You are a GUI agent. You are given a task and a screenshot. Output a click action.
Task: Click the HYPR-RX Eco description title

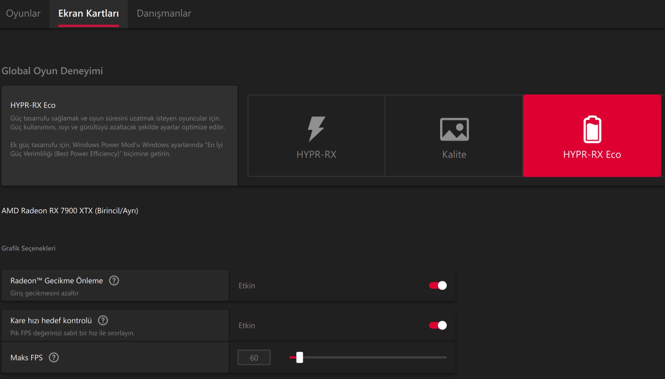point(33,105)
